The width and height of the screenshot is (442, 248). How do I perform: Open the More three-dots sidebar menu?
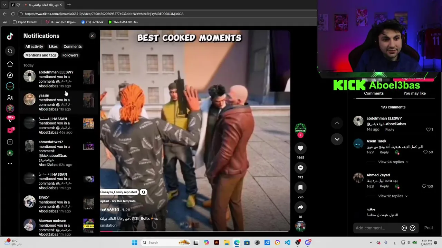tap(10, 164)
